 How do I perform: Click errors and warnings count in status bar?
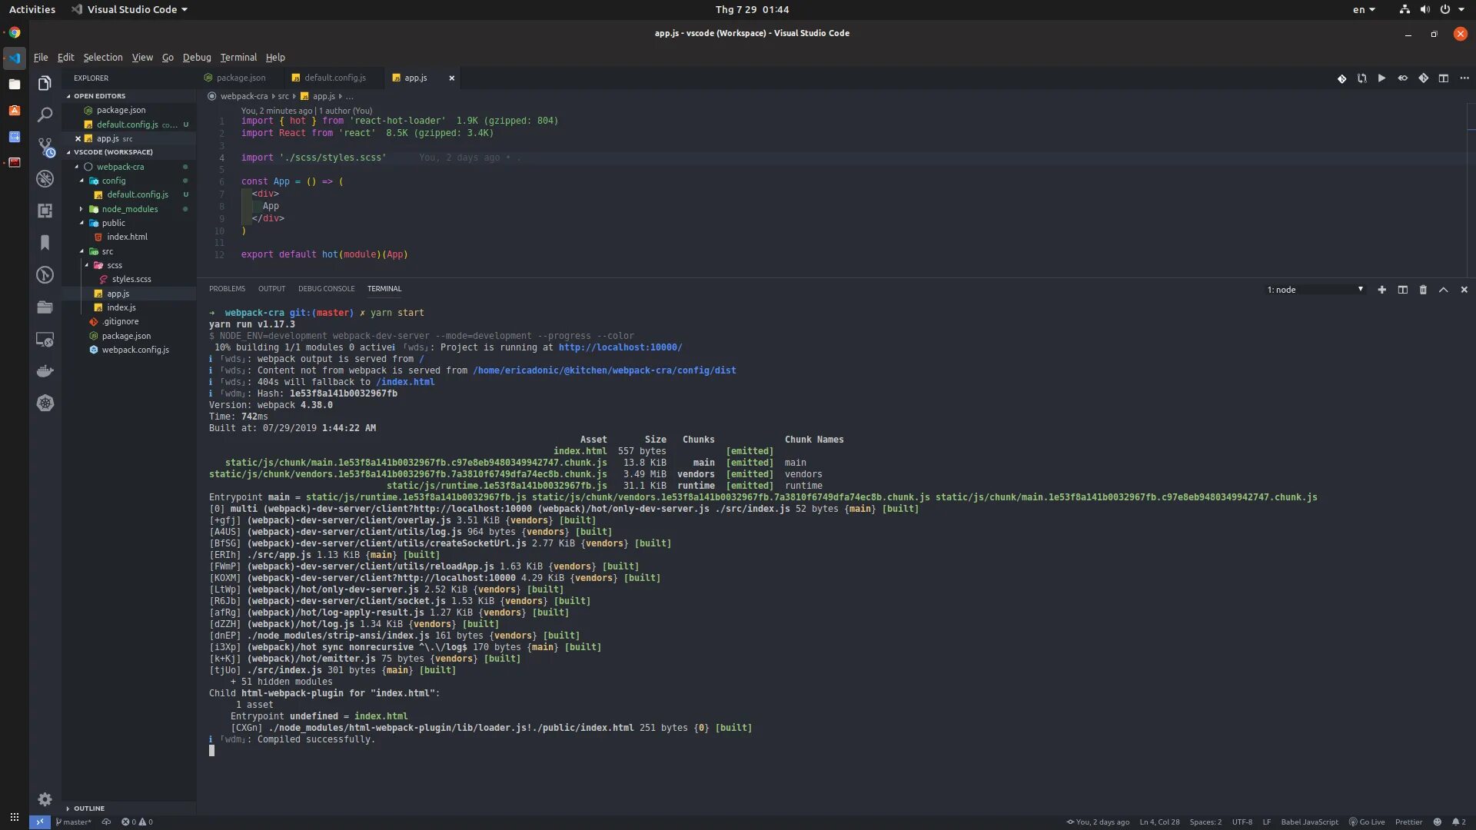pos(137,822)
